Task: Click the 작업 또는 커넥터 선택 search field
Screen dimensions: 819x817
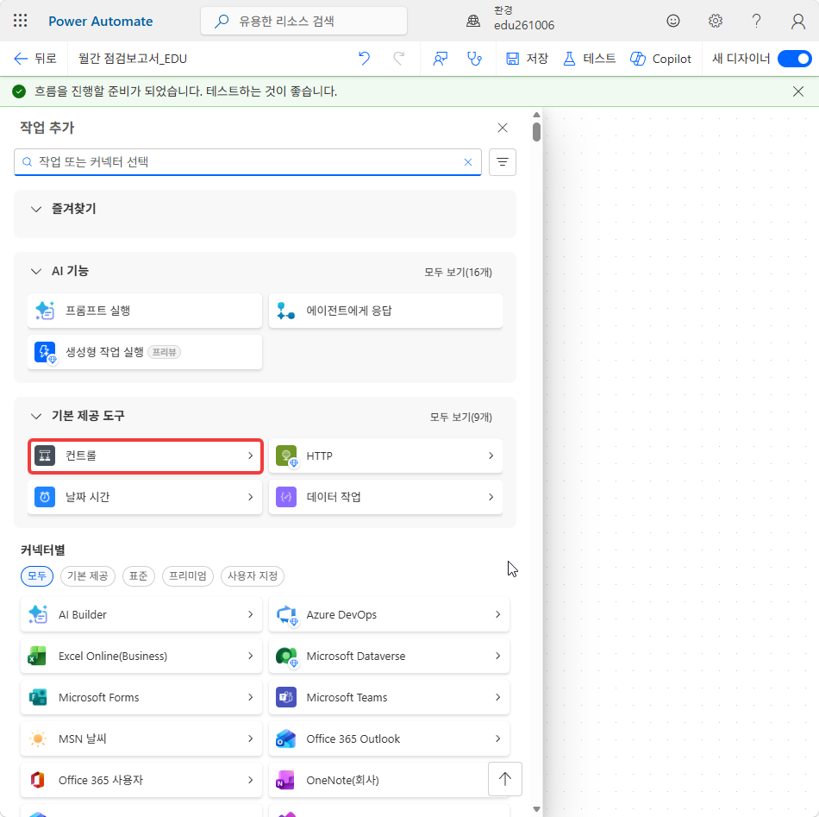Action: click(x=247, y=162)
